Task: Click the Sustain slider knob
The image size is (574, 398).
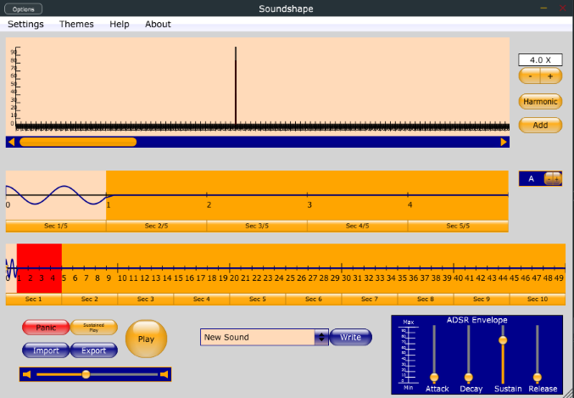Action: (503, 340)
